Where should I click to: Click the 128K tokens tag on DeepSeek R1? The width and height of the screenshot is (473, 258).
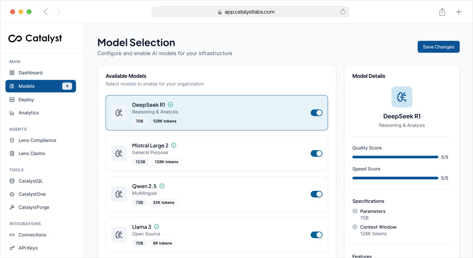tap(165, 121)
